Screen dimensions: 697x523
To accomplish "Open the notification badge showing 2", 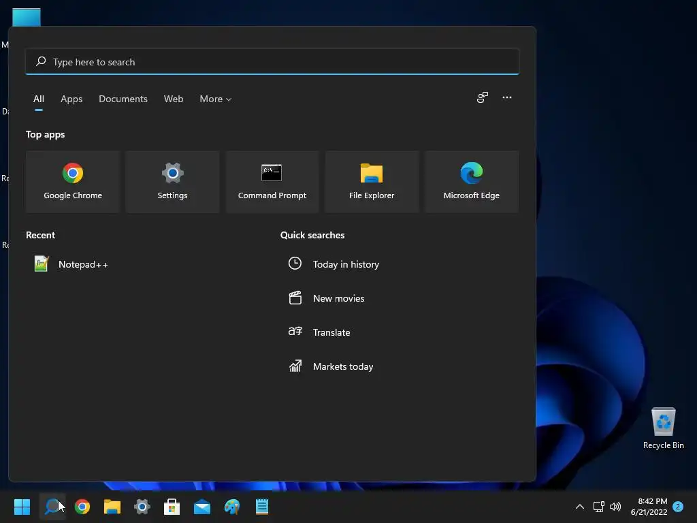I will [x=678, y=507].
